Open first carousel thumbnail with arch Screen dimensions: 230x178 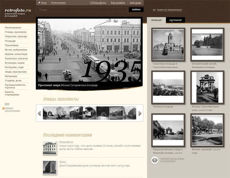(x=49, y=113)
